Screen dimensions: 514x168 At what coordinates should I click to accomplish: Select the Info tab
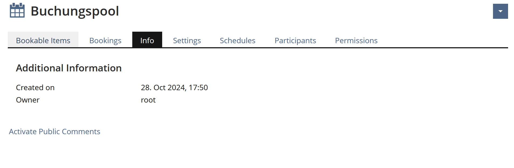[147, 40]
